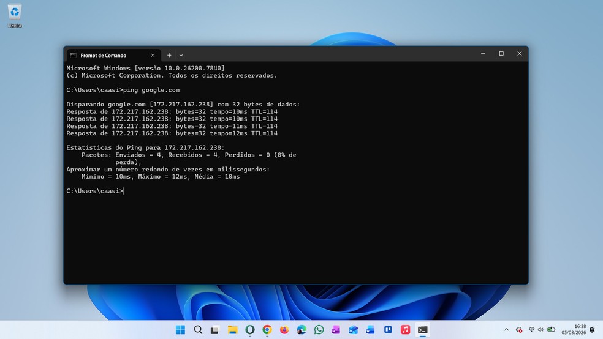Open Apple Music from the taskbar
This screenshot has width=603, height=339.
(405, 330)
